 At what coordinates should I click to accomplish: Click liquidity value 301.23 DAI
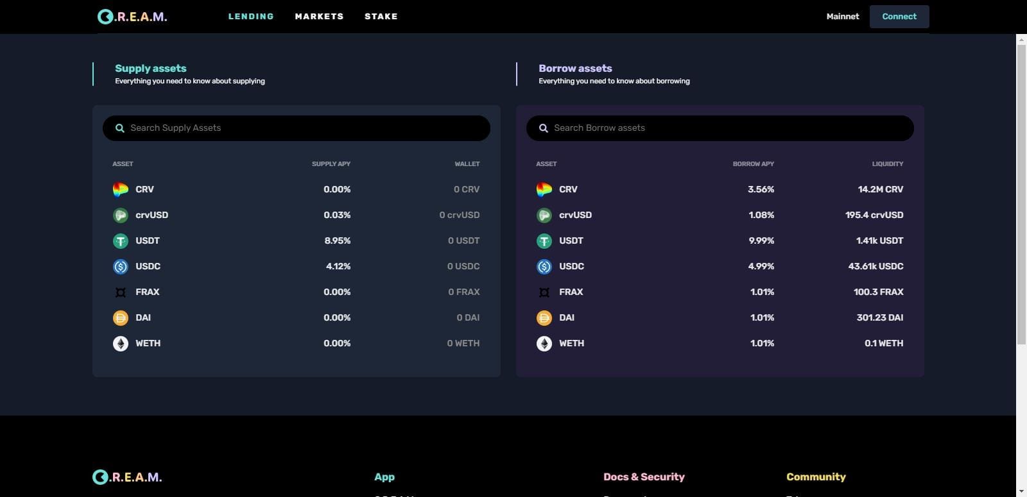(880, 318)
